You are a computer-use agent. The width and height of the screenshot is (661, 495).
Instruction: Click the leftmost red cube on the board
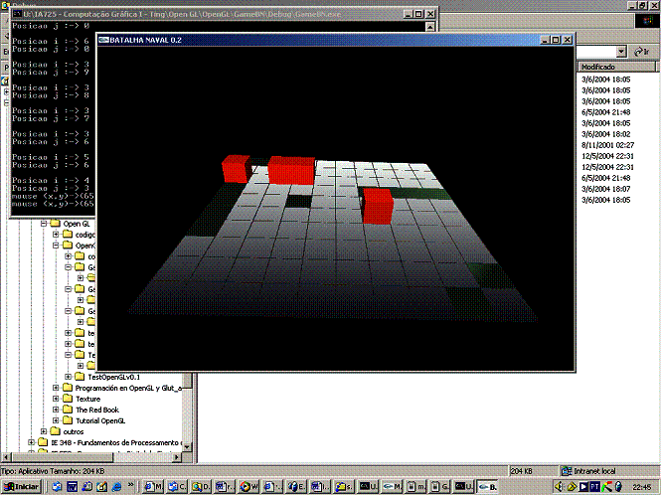234,168
